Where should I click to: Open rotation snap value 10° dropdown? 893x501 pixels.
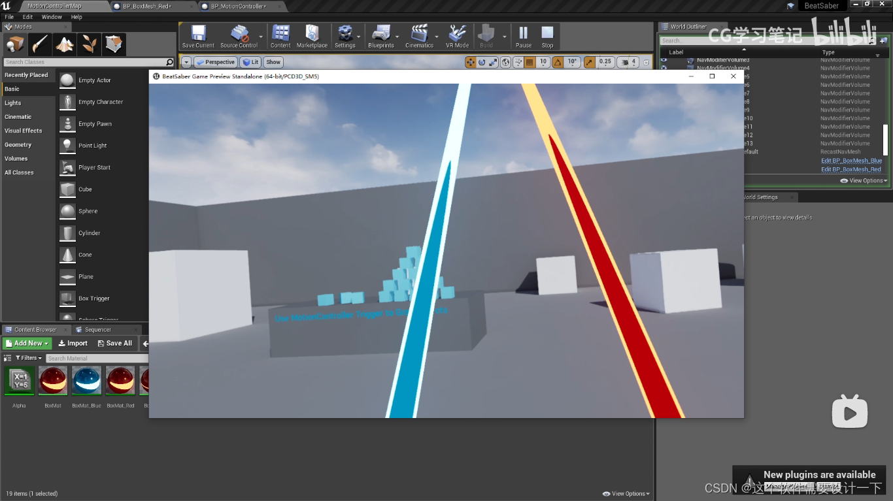572,62
